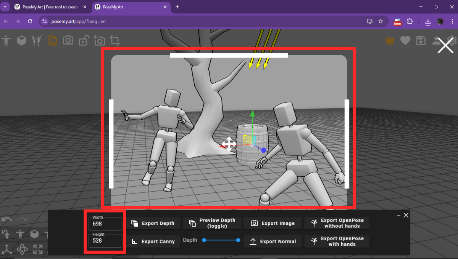Select the crop frame tool
458x259 pixels.
click(x=114, y=40)
